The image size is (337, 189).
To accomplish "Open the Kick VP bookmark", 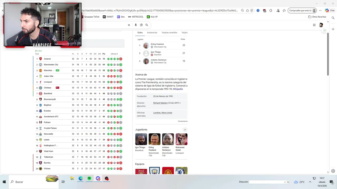I will [x=152, y=17].
